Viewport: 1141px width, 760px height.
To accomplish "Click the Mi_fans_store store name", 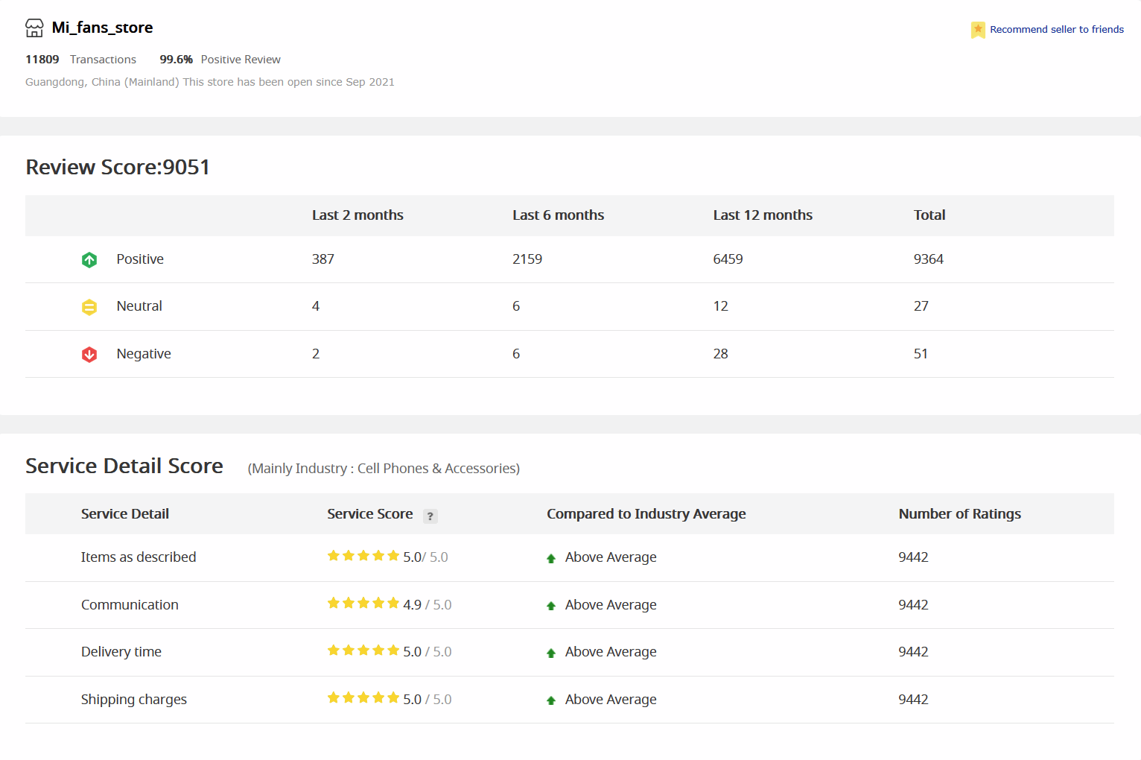I will tap(102, 28).
